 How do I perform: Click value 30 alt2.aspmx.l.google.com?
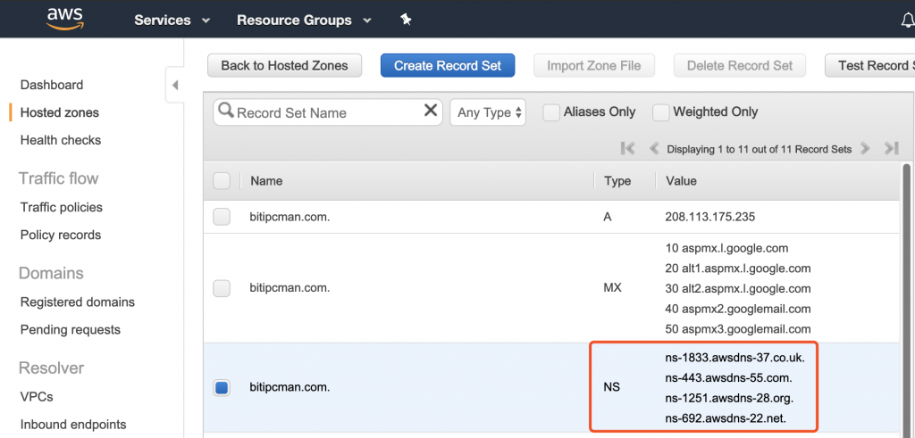(x=737, y=288)
